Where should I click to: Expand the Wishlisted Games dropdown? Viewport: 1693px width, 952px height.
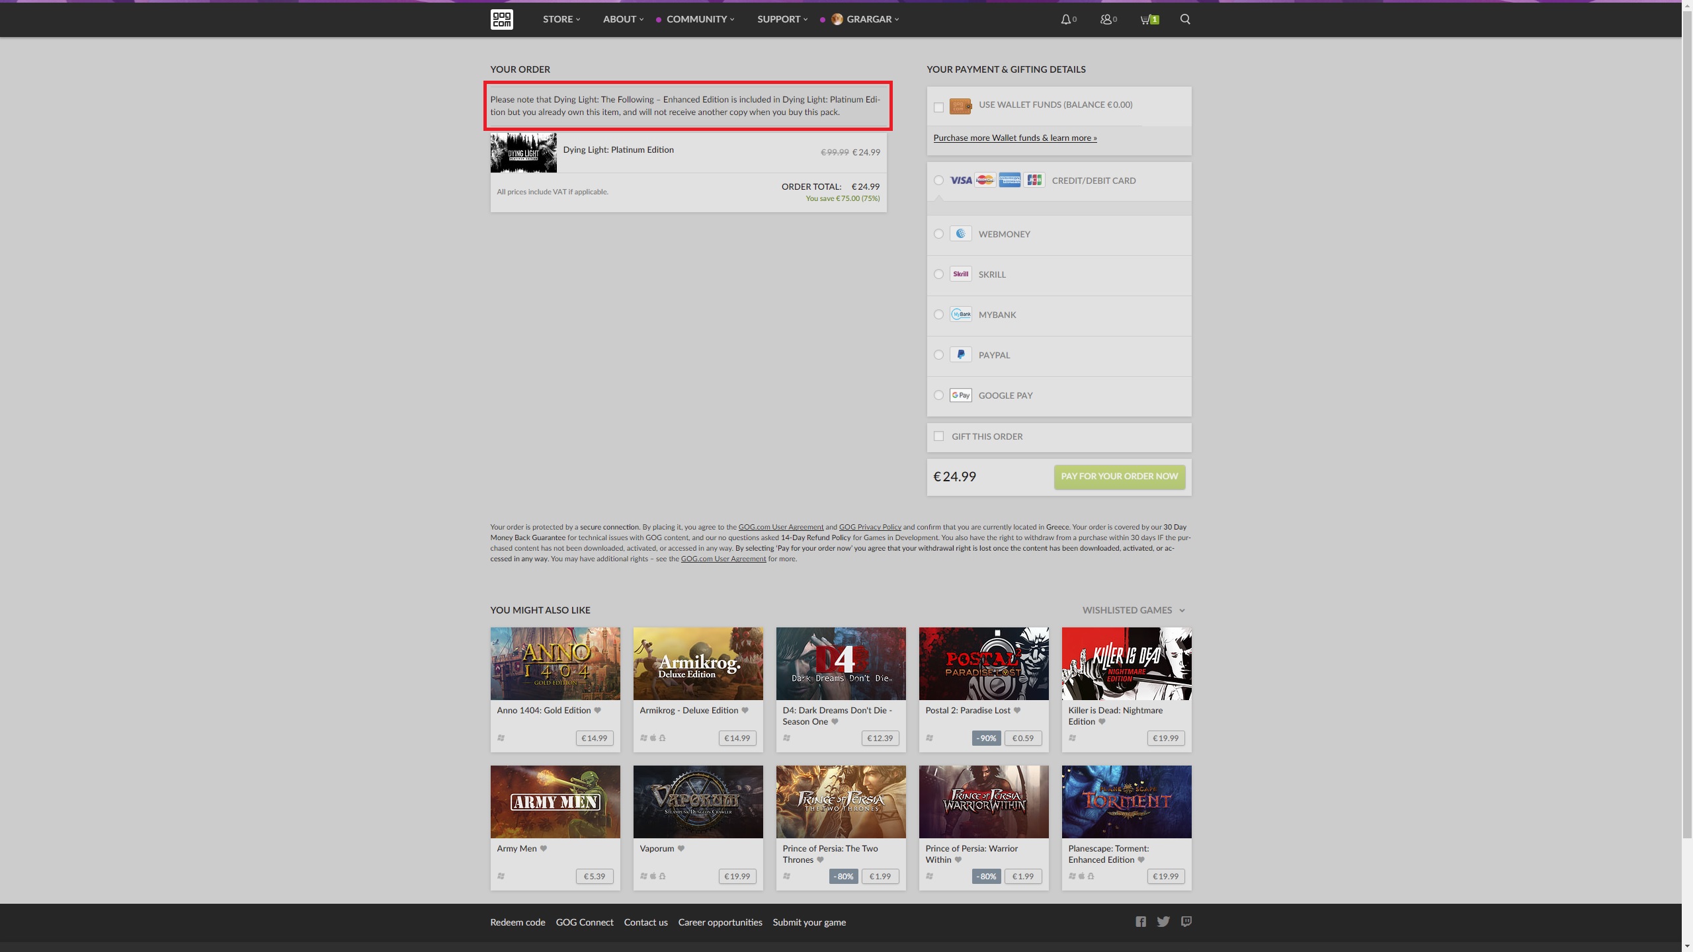1134,610
